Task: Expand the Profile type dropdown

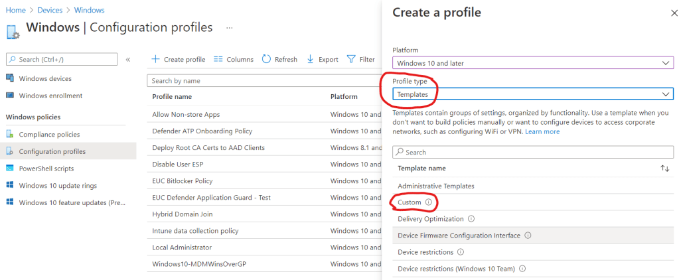Action: coord(532,94)
